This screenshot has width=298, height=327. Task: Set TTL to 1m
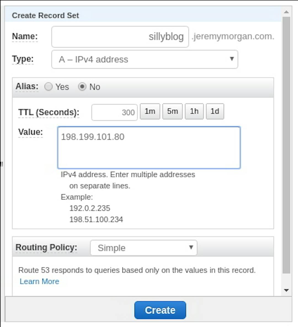[150, 111]
